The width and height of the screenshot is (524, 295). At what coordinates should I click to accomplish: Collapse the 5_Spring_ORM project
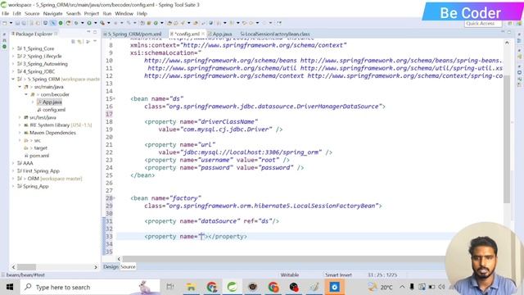click(x=13, y=79)
